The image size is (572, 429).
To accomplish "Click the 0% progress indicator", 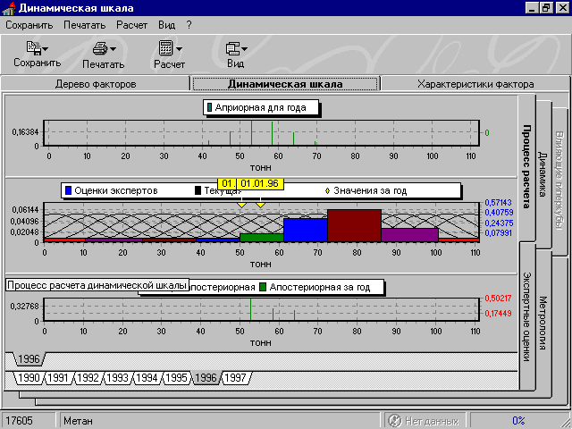I will (518, 421).
